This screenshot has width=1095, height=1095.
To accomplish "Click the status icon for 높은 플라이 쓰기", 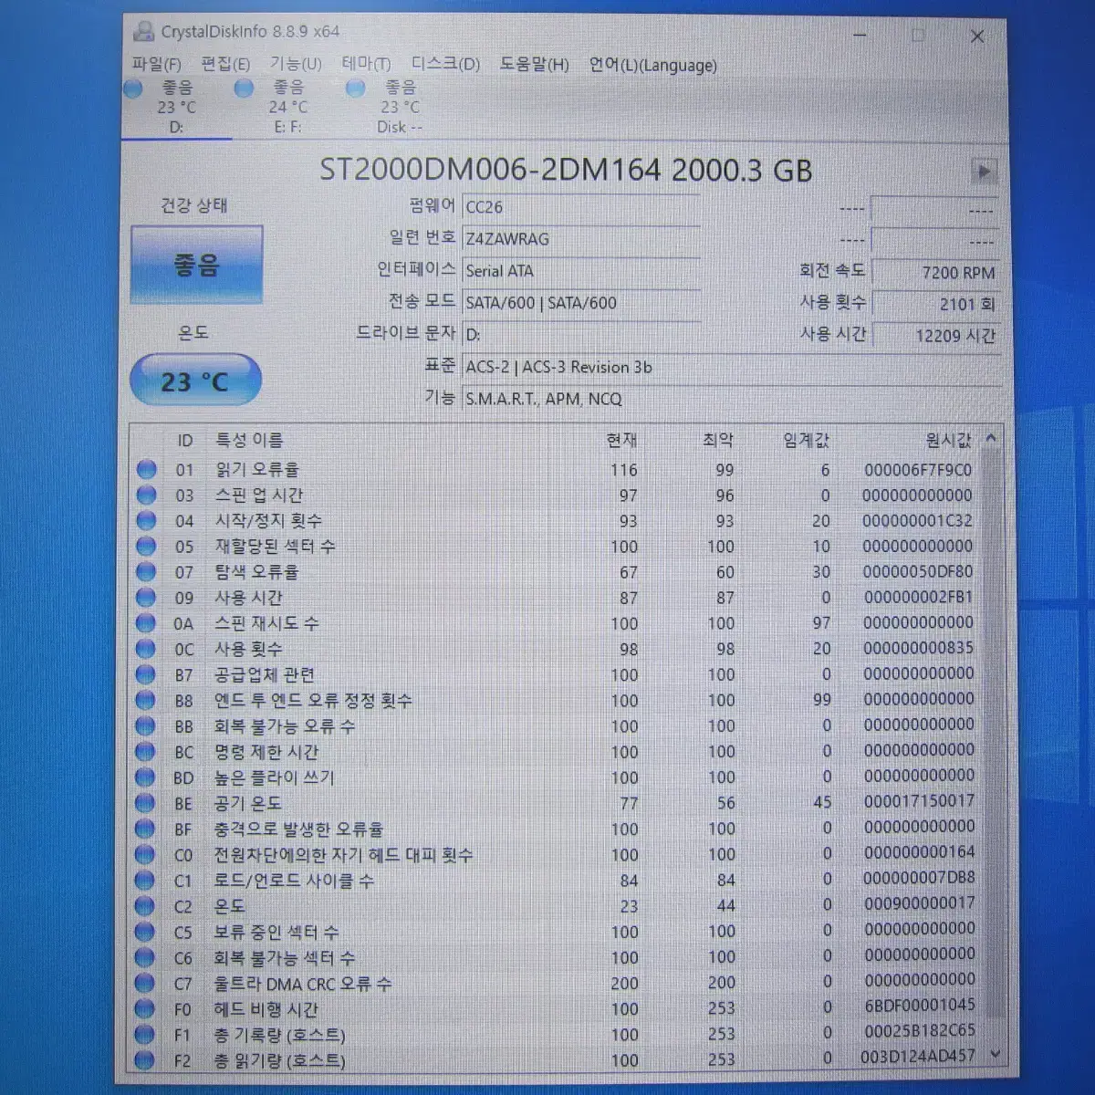I will click(146, 777).
